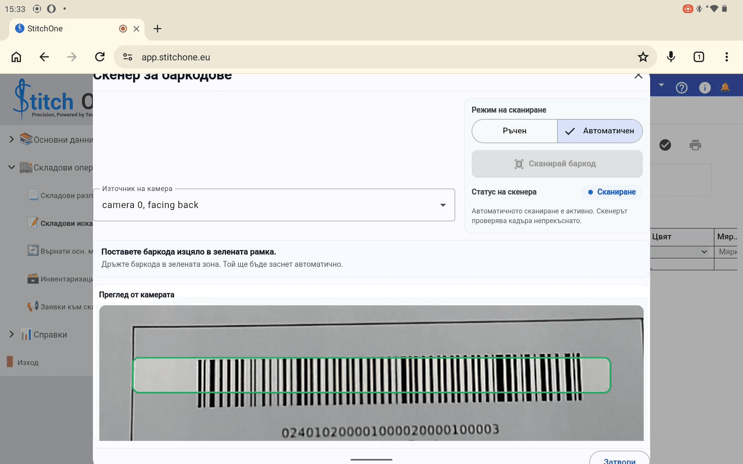Click Изход to log out

pyautogui.click(x=28, y=362)
